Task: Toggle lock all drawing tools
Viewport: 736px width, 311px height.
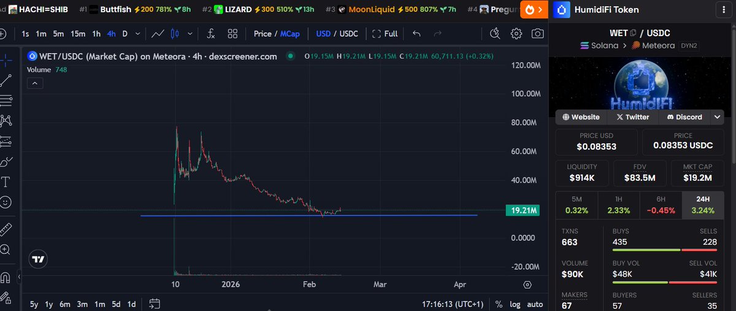Action: 6,298
